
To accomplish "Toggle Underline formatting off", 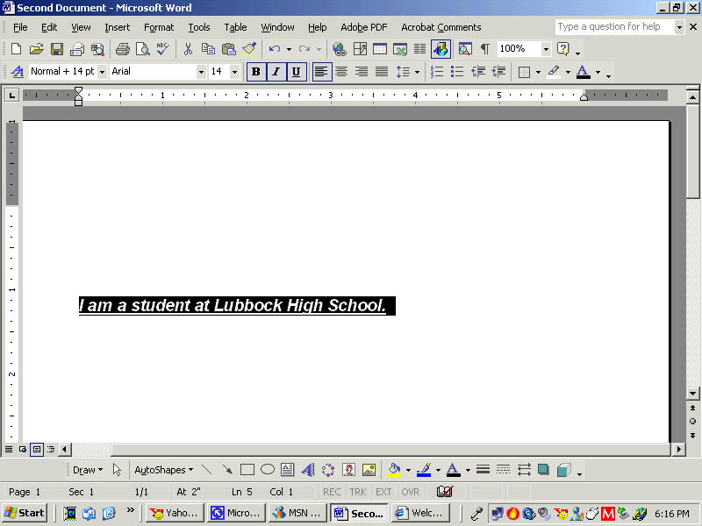I will coord(296,72).
